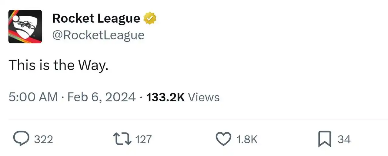This screenshot has height=156, width=388.
Task: Click the reply speech bubble icon
Action: click(x=22, y=139)
